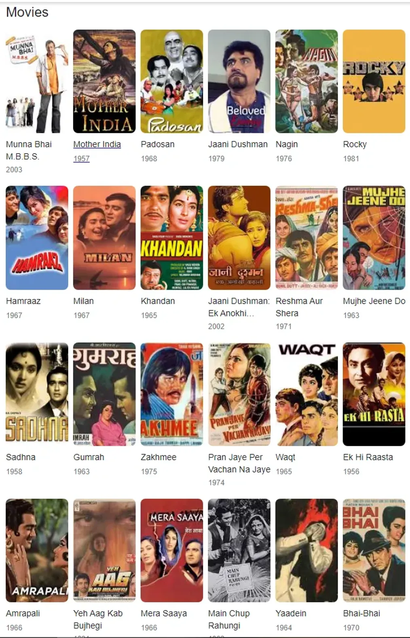Screen dimensions: 410x638
Task: Select the Padosan poster thumbnail
Action: [172, 81]
